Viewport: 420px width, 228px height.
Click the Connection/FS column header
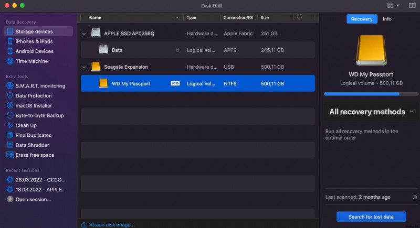coord(238,18)
